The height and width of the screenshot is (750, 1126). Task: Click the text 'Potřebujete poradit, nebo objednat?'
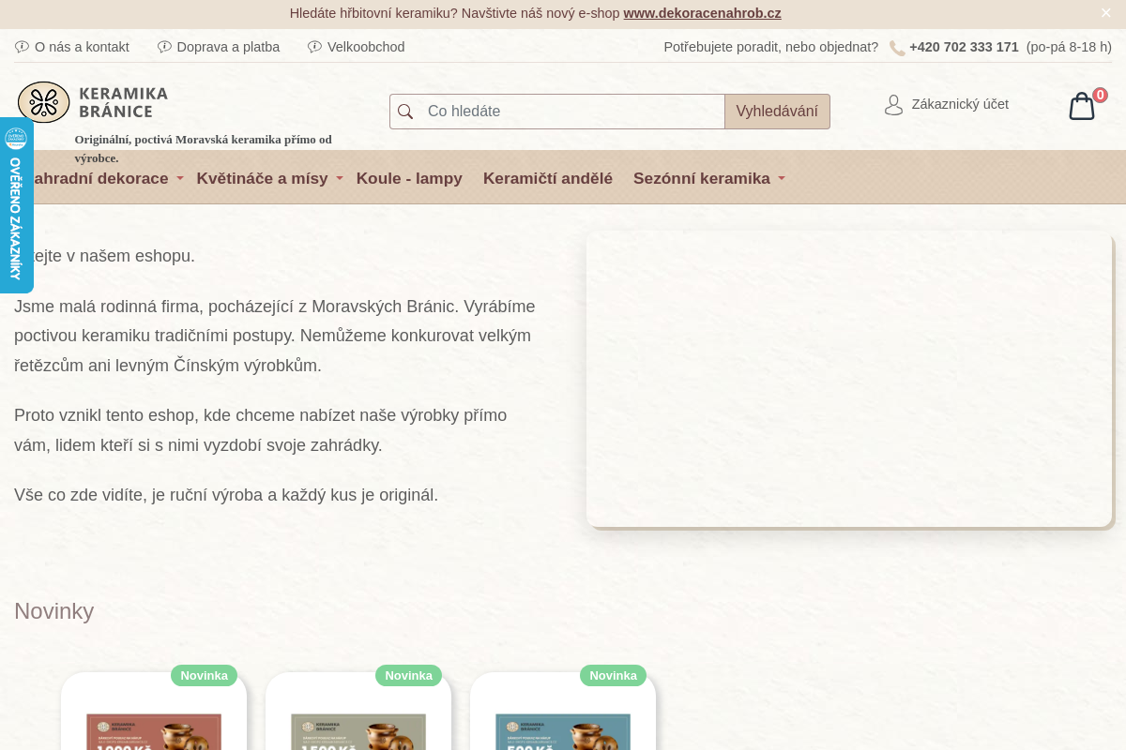pos(771,47)
